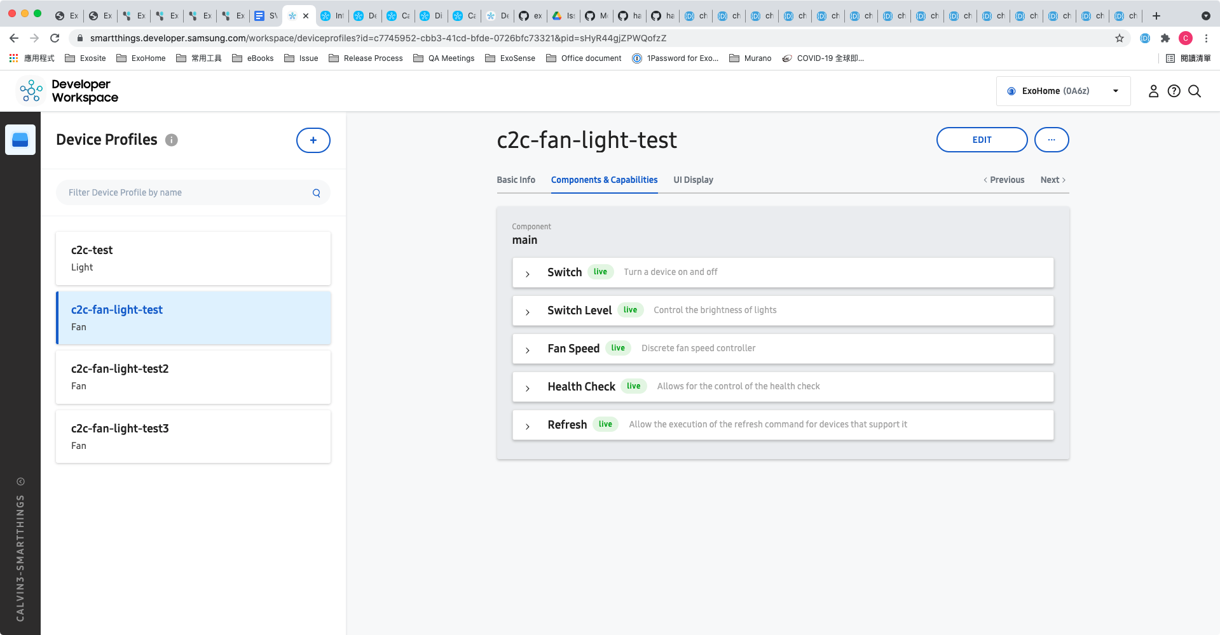This screenshot has width=1220, height=635.
Task: Open Chrome profile avatar
Action: click(x=1186, y=38)
